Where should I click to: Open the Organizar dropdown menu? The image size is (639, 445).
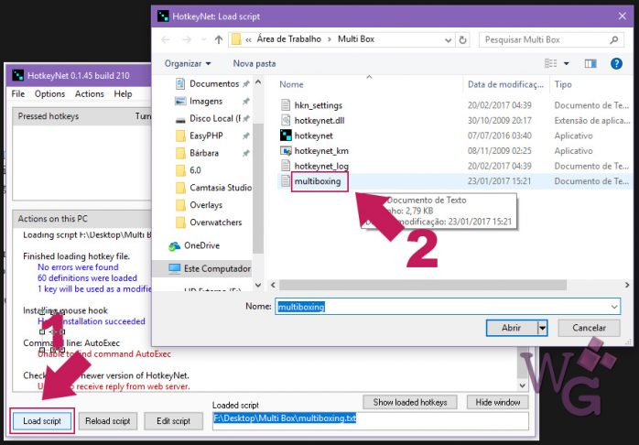tap(188, 63)
